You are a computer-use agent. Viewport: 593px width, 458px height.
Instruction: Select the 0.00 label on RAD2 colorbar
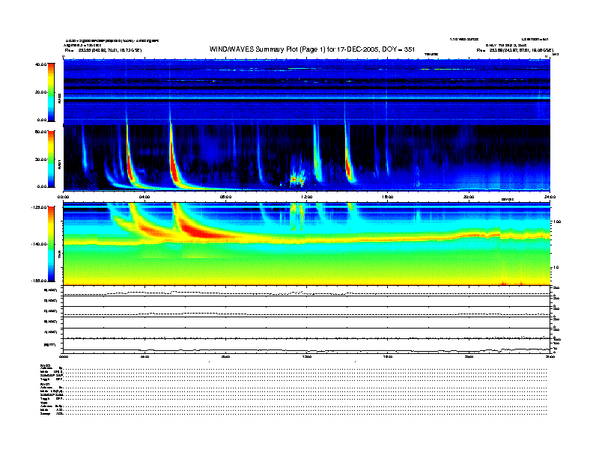(42, 120)
